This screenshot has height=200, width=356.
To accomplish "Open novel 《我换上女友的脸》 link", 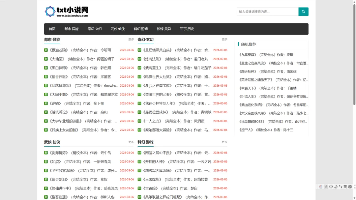I will [x=83, y=130].
